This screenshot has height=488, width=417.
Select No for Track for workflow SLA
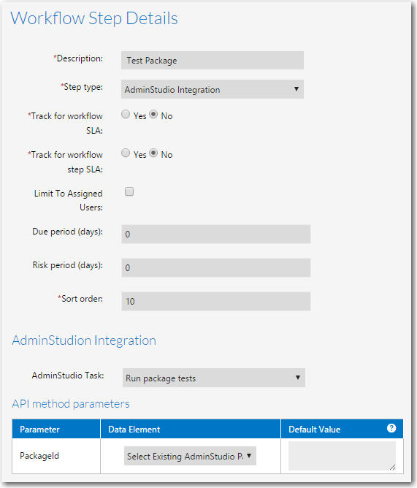coord(153,115)
